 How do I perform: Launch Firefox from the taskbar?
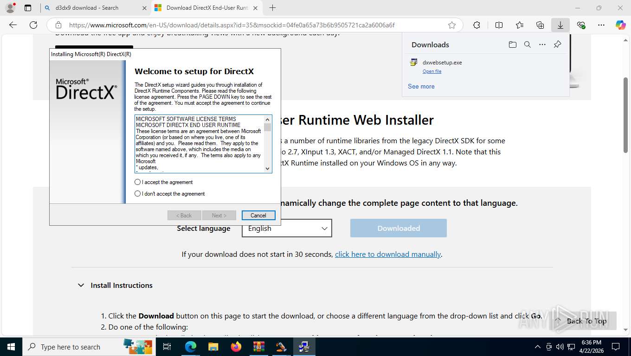point(236,347)
